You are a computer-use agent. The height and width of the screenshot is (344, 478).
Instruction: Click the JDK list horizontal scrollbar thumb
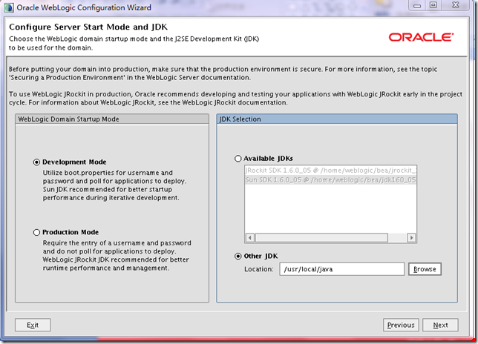321,237
